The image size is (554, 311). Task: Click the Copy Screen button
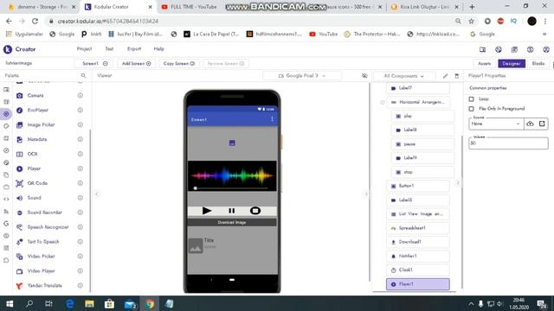pyautogui.click(x=179, y=63)
